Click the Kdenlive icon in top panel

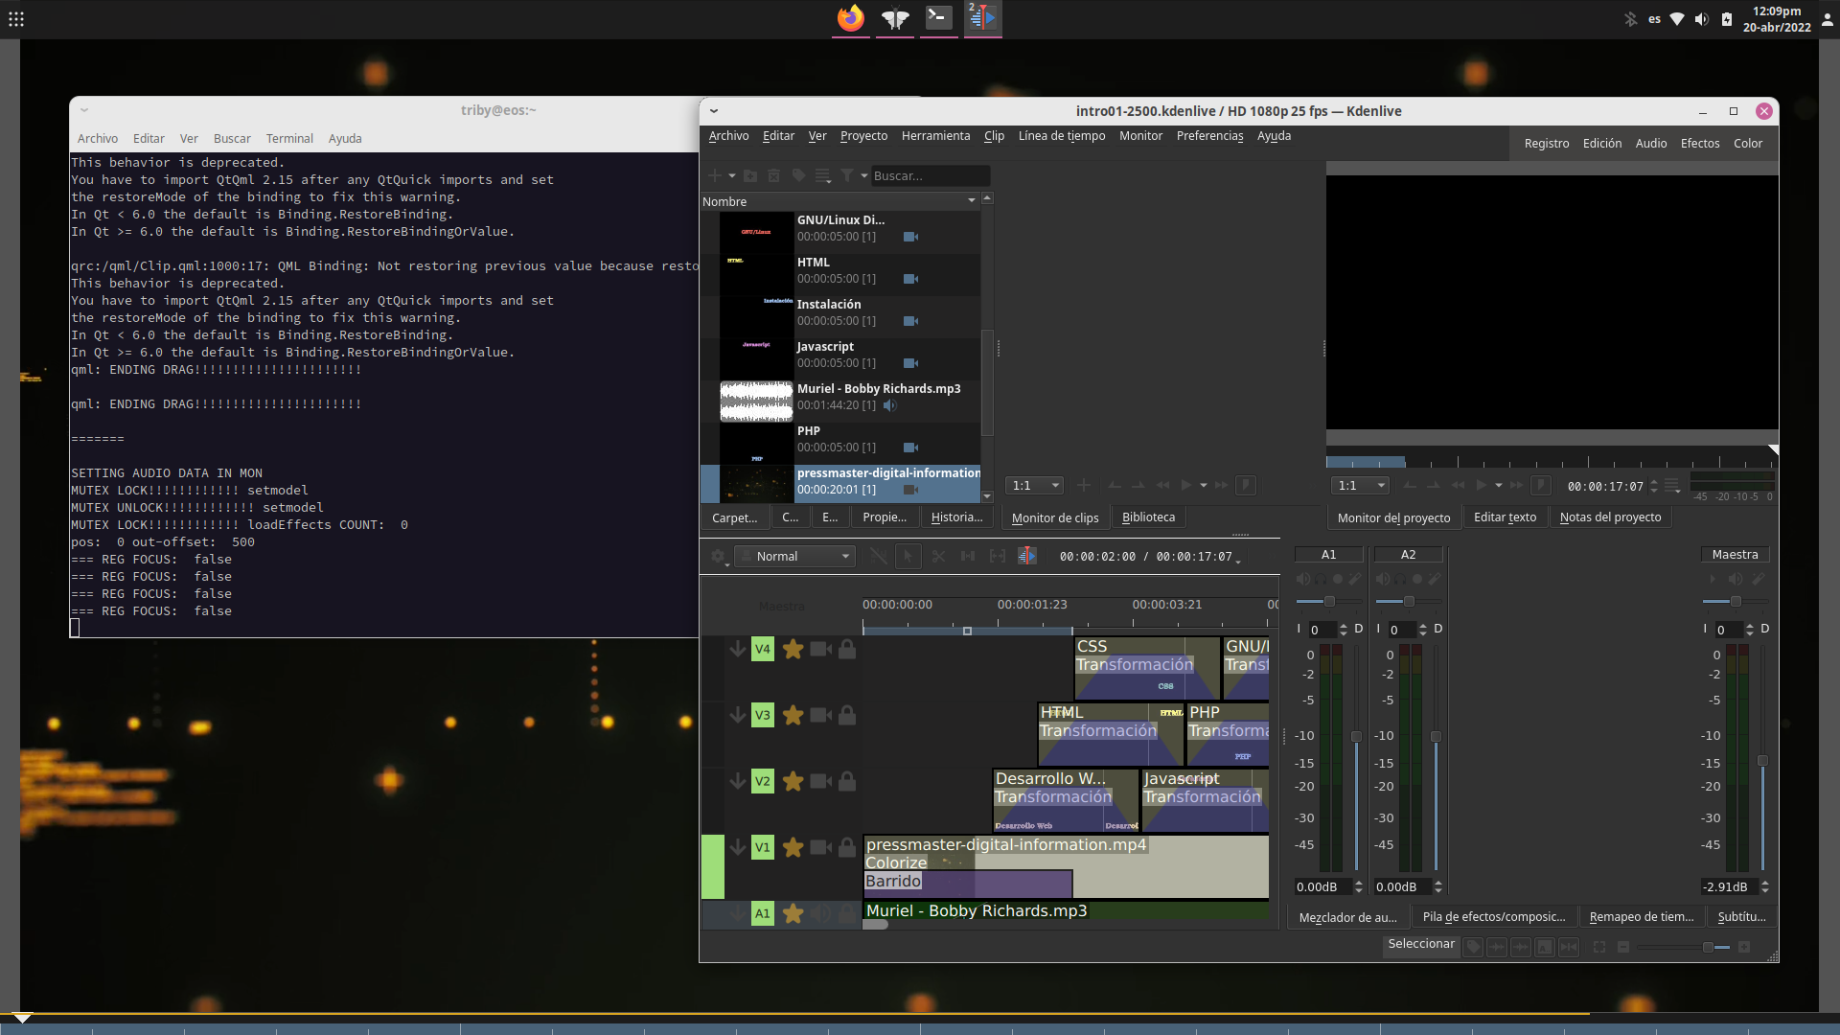tap(982, 18)
